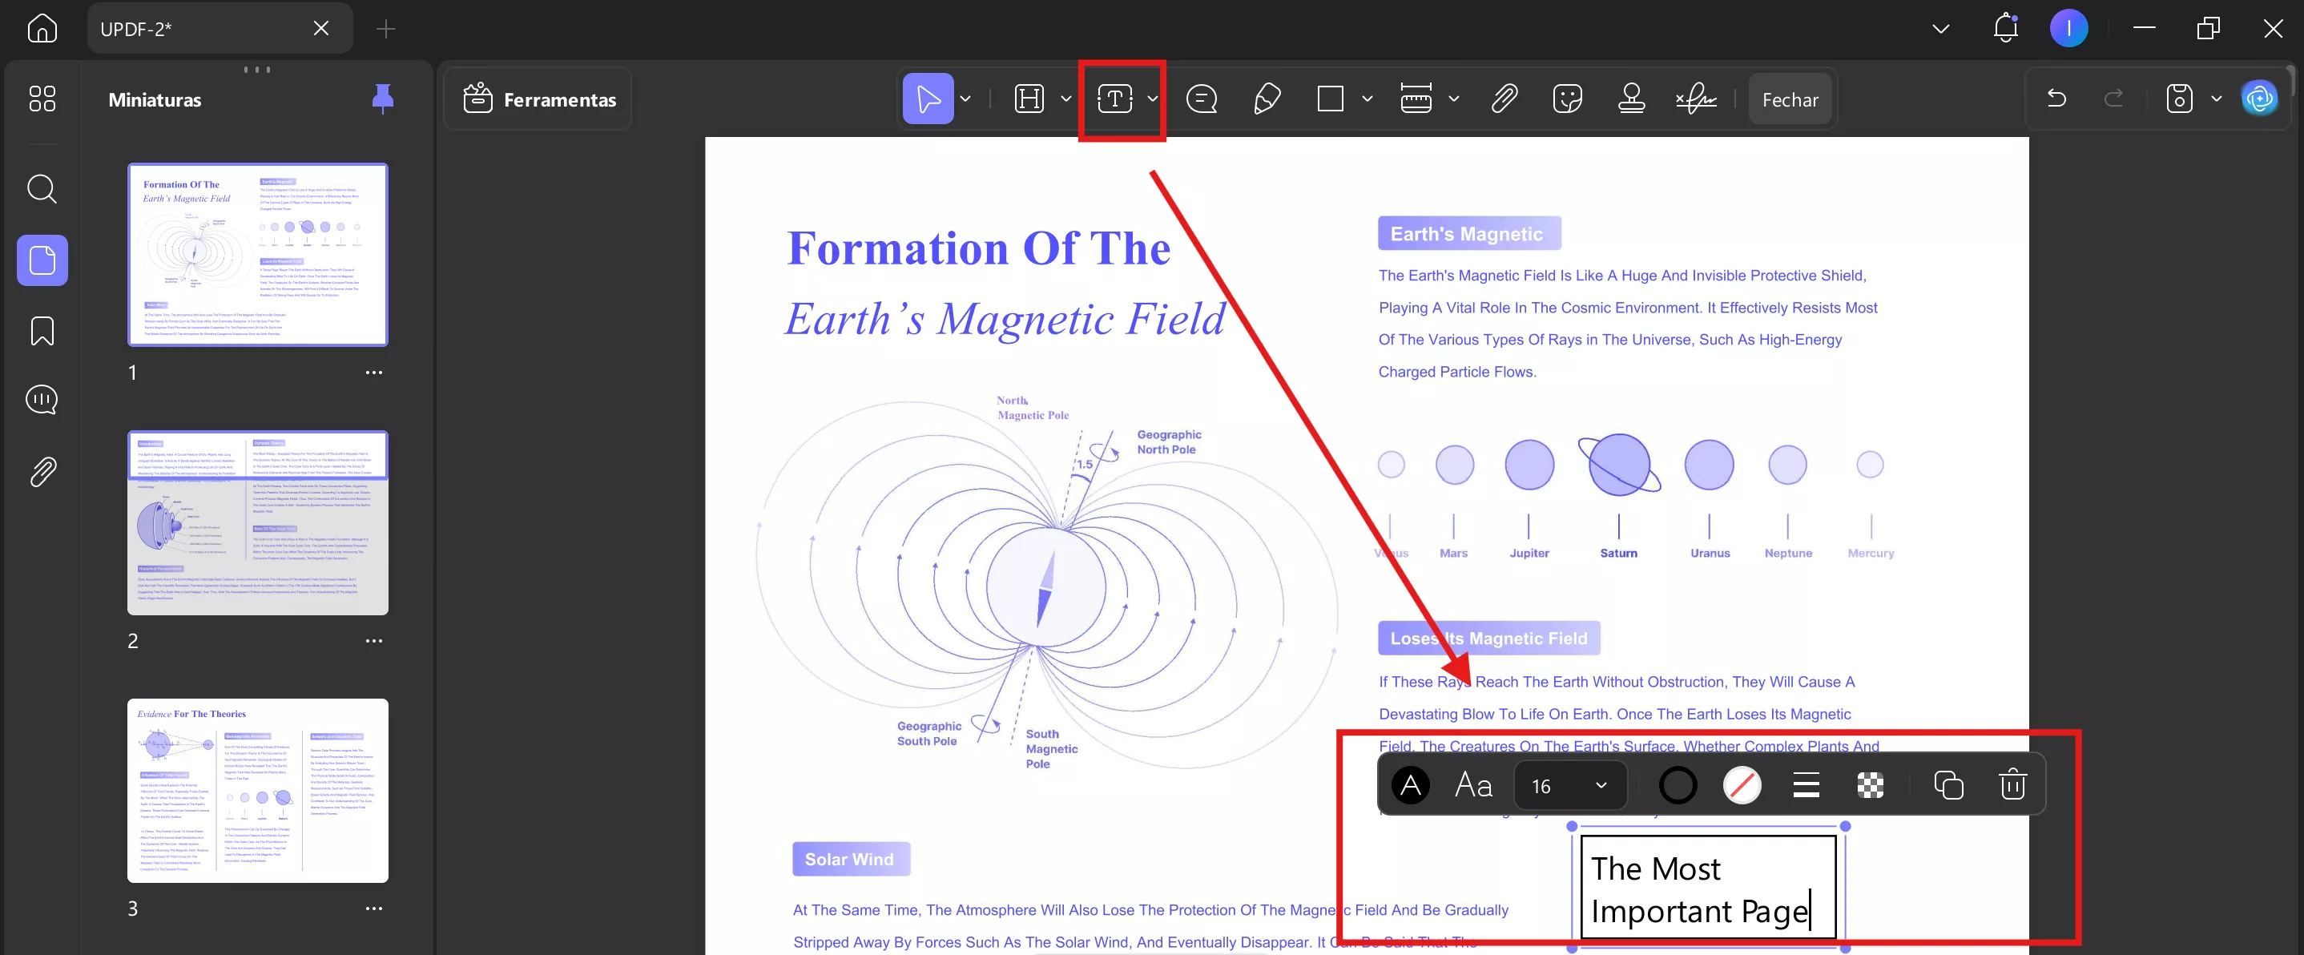Select the page 2 thumbnail
The width and height of the screenshot is (2304, 955).
[258, 523]
